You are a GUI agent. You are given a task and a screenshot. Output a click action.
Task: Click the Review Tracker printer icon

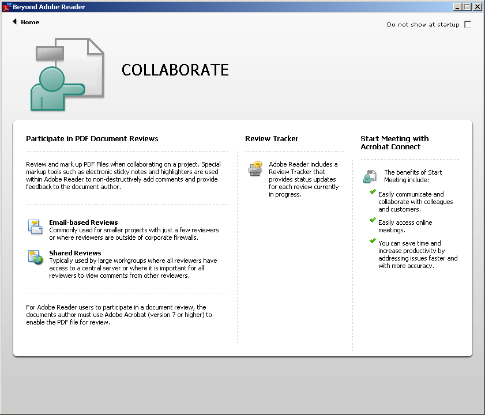[x=255, y=168]
